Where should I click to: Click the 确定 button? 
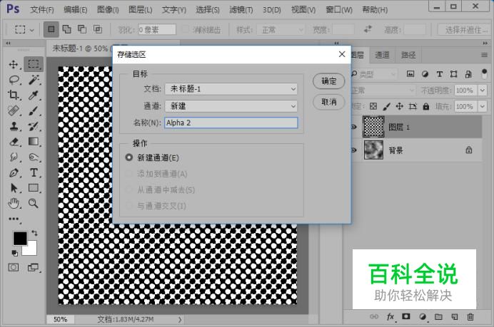coord(328,81)
